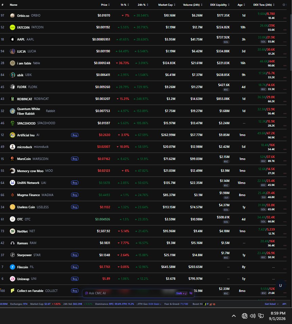Open the SPACEHOOD alien icon

(x=13, y=123)
